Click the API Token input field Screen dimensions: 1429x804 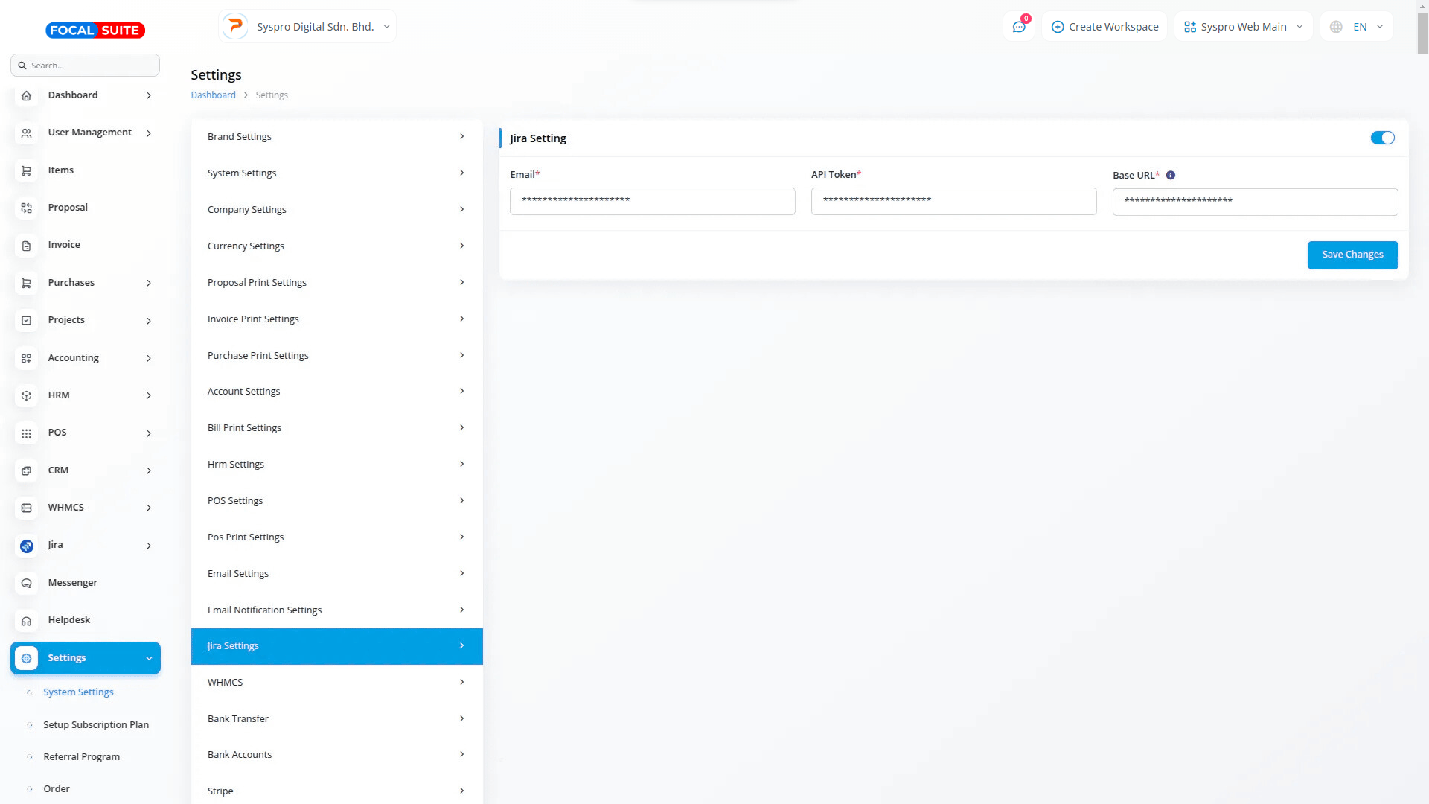[x=953, y=201]
